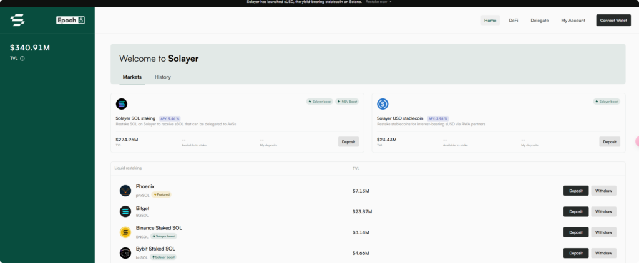Click the Bitget BGSOL token icon
639x263 pixels.
click(x=125, y=211)
